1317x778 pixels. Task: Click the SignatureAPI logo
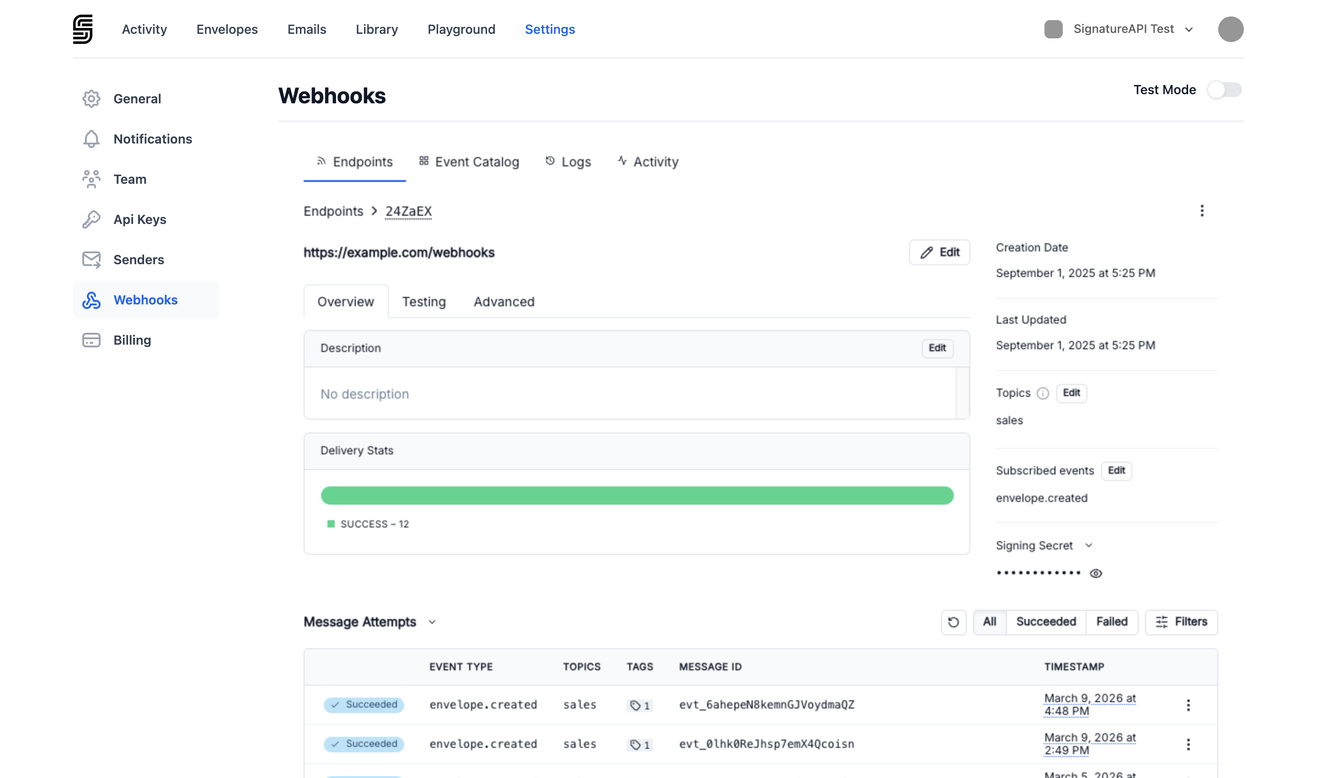pos(83,29)
